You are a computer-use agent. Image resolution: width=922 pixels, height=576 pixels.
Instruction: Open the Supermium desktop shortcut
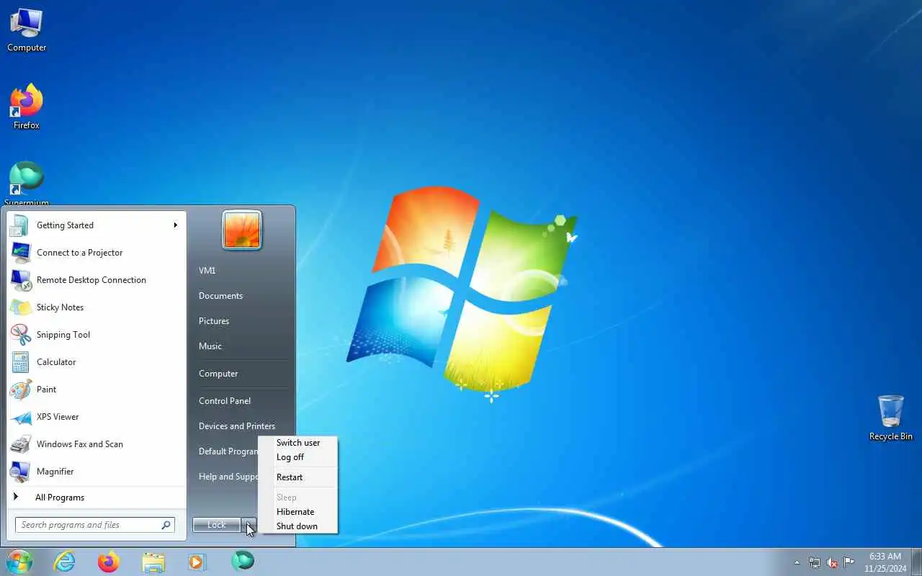(x=27, y=184)
